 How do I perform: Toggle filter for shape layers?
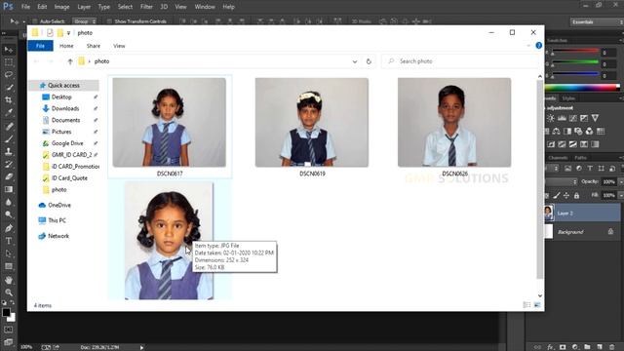602,169
